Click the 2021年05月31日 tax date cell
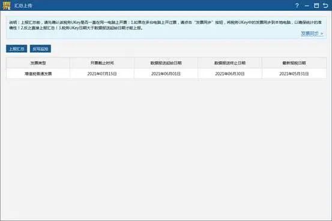 (294, 74)
